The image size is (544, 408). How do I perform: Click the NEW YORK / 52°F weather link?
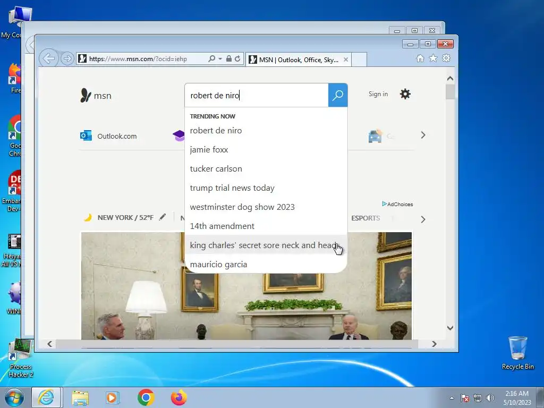(125, 217)
